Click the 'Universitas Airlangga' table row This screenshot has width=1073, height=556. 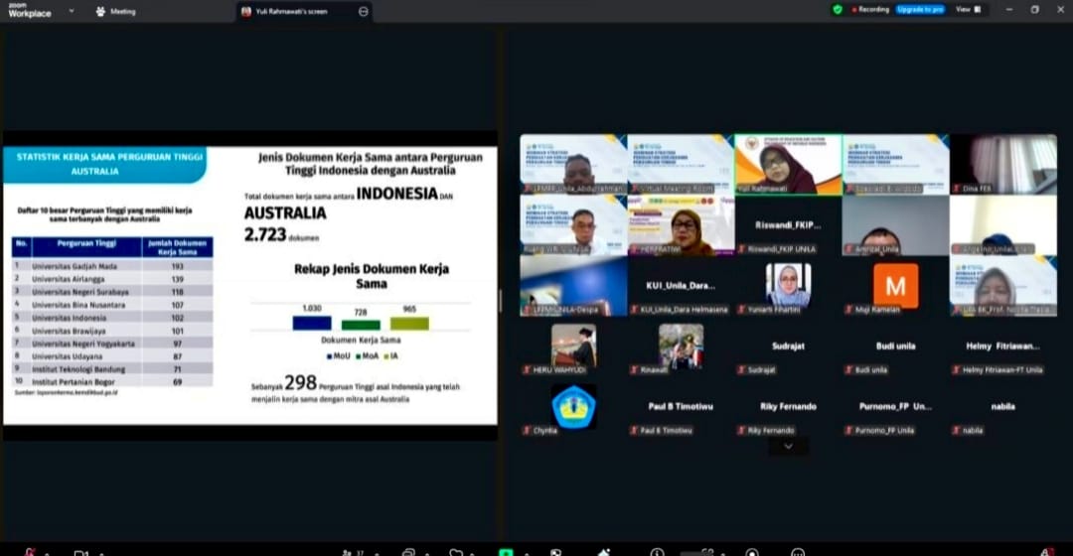click(112, 279)
